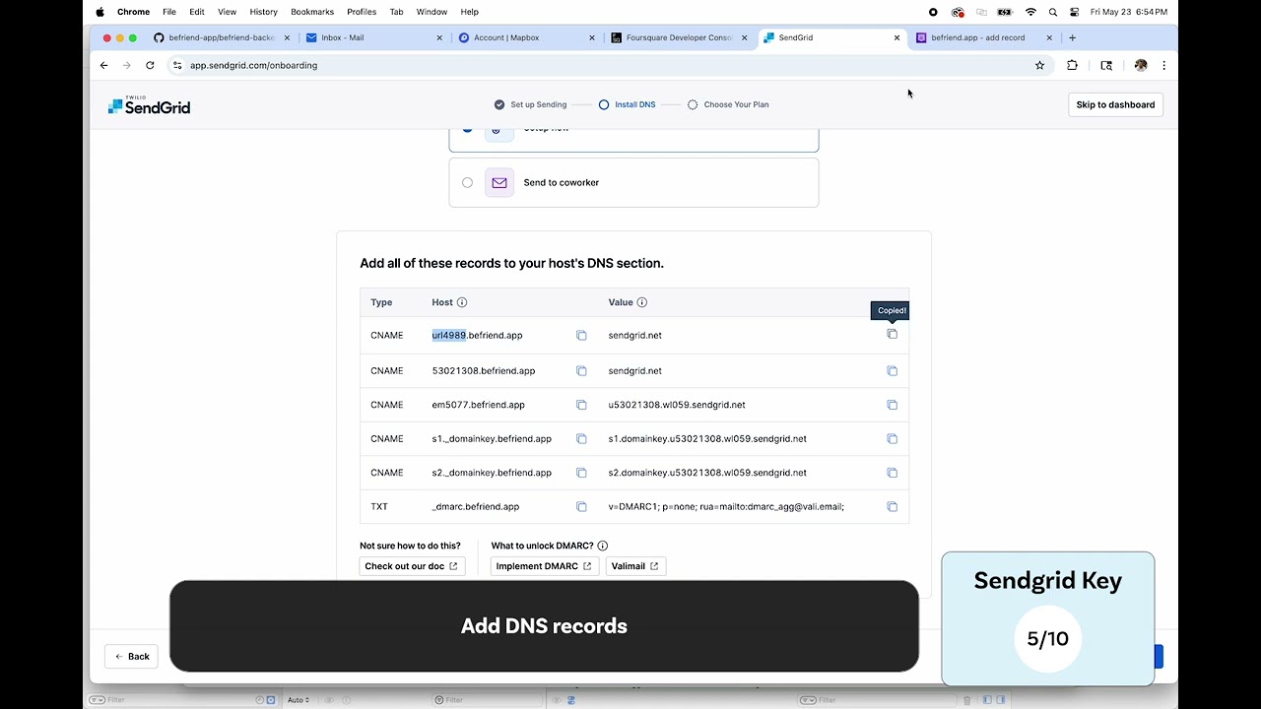This screenshot has height=709, width=1261.
Task: Bookmark this page with star icon
Action: tap(1039, 65)
